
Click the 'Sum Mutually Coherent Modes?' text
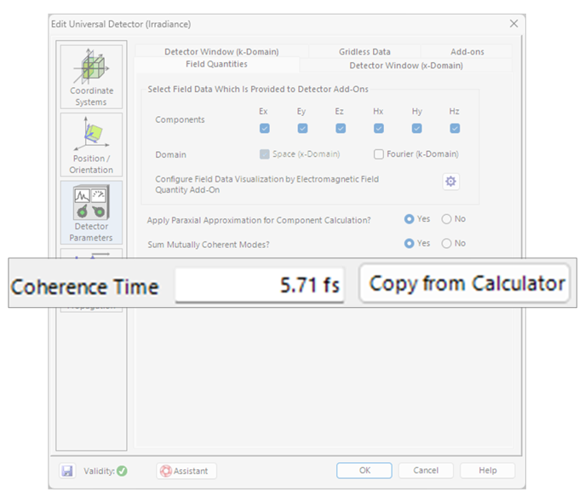coord(208,245)
